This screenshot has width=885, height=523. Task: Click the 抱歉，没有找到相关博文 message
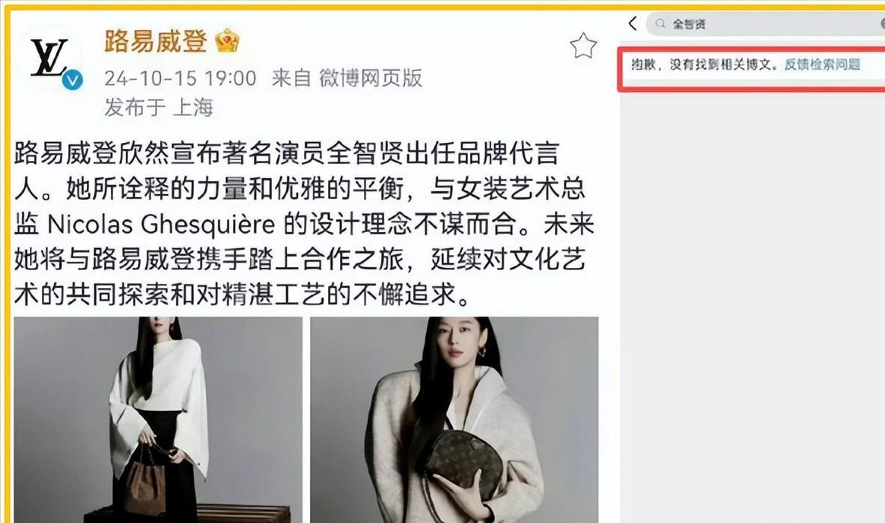pos(707,64)
